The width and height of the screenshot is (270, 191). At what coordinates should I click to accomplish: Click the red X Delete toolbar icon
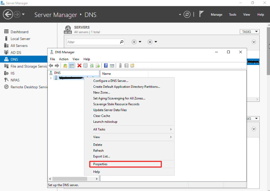[x=79, y=66]
